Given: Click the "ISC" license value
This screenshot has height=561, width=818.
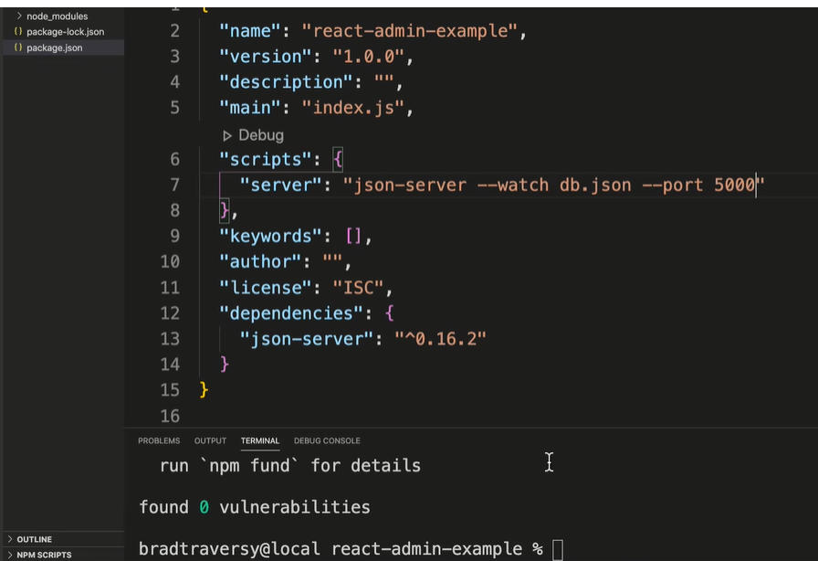Looking at the screenshot, I should 358,288.
